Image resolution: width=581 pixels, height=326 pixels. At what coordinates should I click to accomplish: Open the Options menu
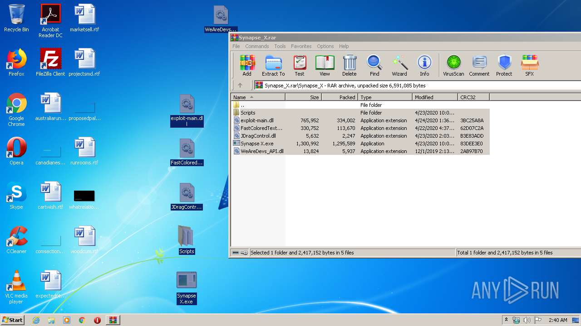(x=325, y=46)
